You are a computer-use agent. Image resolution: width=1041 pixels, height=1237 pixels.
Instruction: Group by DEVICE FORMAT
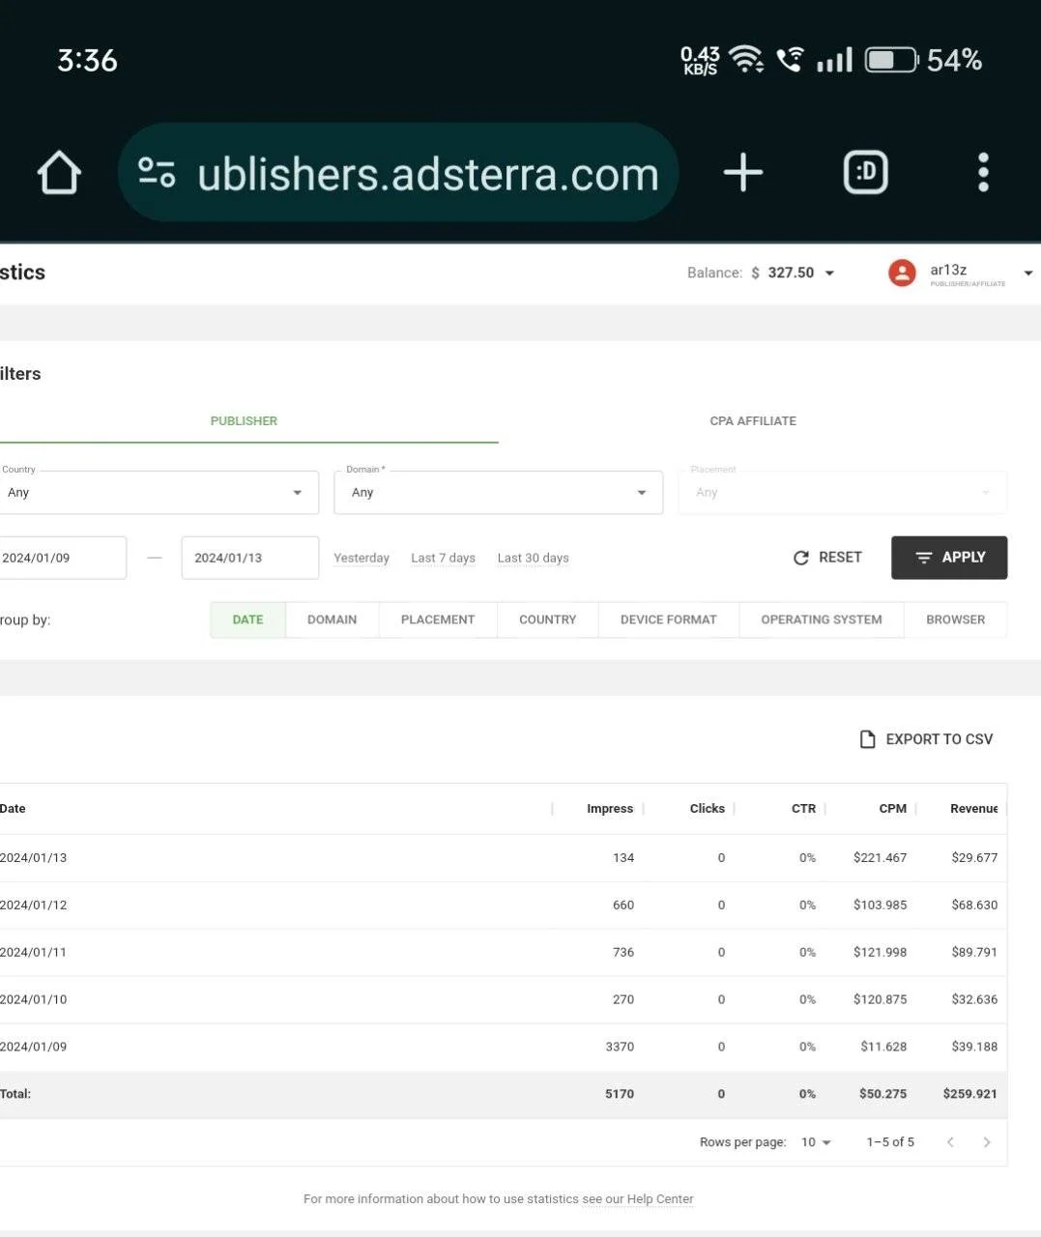(x=669, y=619)
